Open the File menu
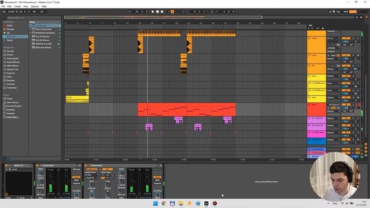Screen dimensions: 370x208 pos(3,6)
